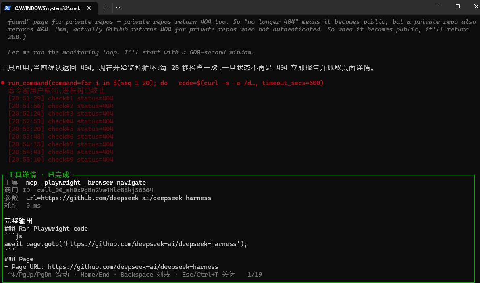480x283 pixels.
Task: Click the call ID call_00_sH0x9gBn2Vw4Mlc88kjS6664
Action: coord(95,190)
